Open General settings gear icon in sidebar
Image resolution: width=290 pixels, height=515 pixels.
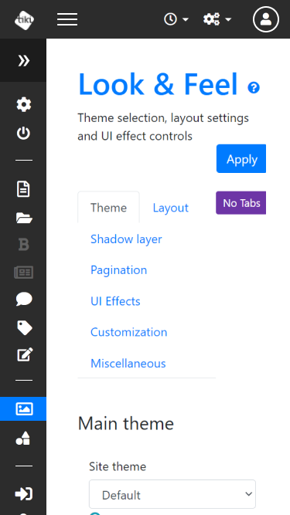[x=24, y=105]
